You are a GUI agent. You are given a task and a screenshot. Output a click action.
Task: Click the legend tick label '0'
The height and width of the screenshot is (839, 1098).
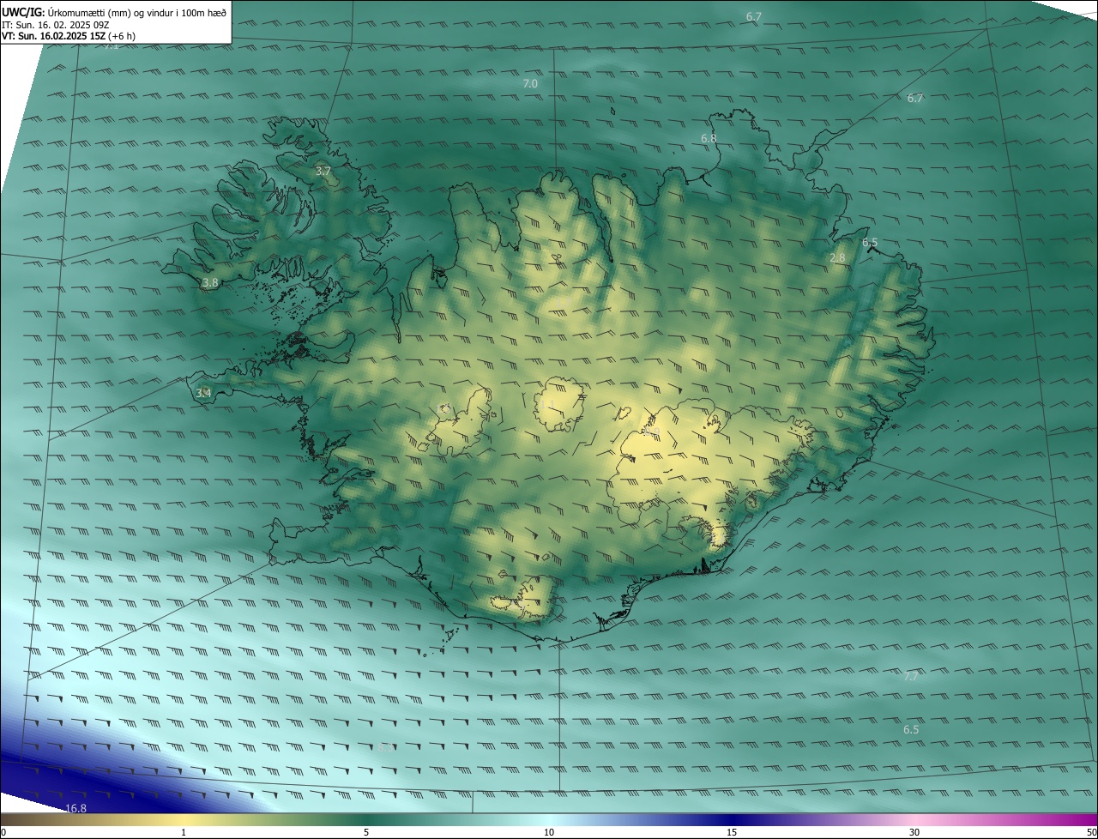(3, 832)
